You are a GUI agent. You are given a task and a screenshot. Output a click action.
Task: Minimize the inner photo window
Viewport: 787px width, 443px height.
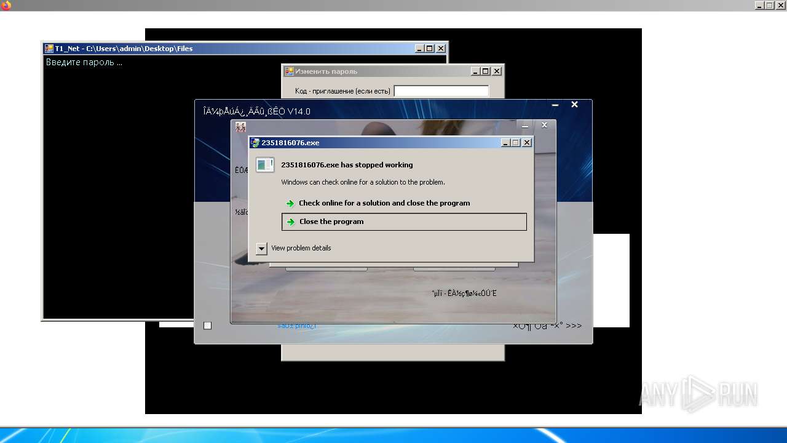525,126
